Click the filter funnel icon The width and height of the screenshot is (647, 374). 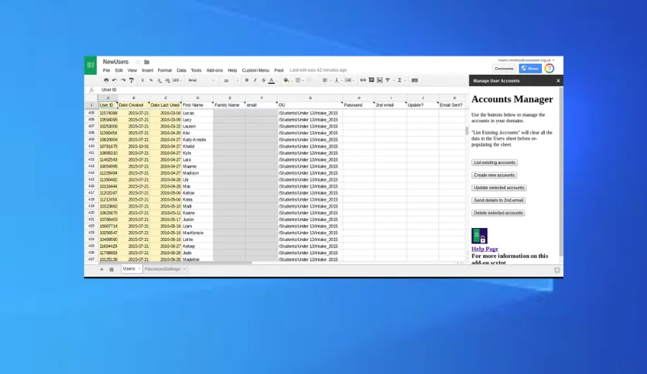(x=388, y=80)
